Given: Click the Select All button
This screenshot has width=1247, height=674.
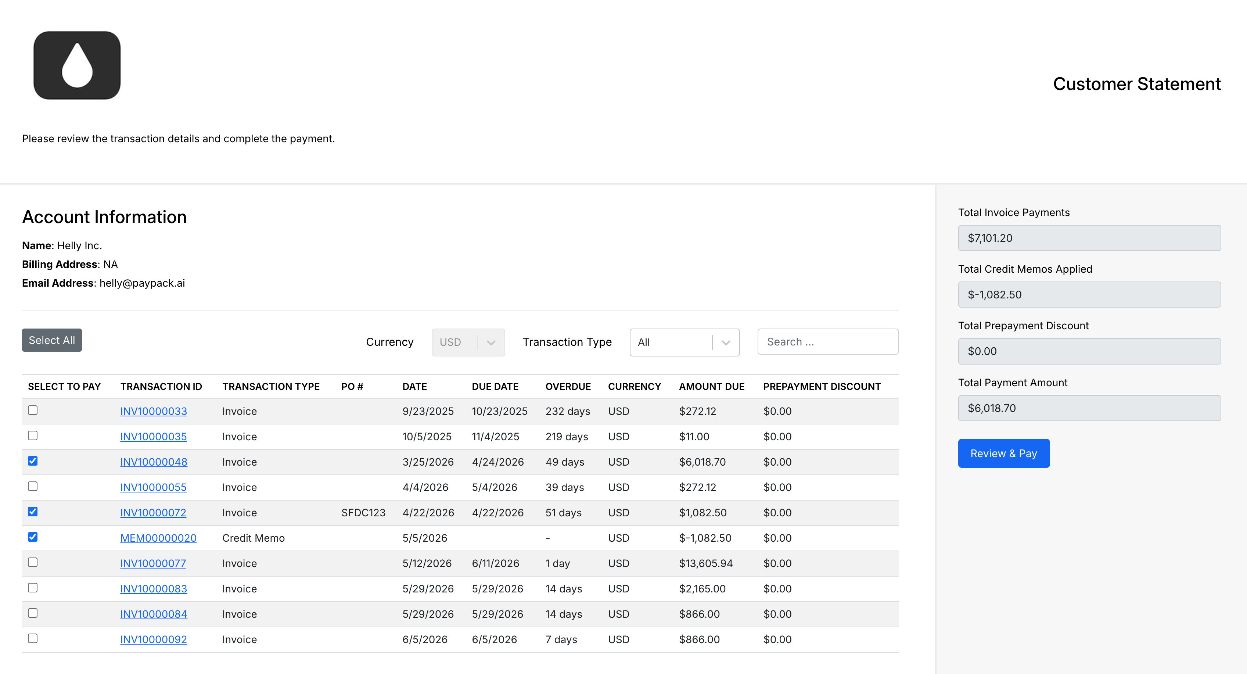Looking at the screenshot, I should point(52,340).
